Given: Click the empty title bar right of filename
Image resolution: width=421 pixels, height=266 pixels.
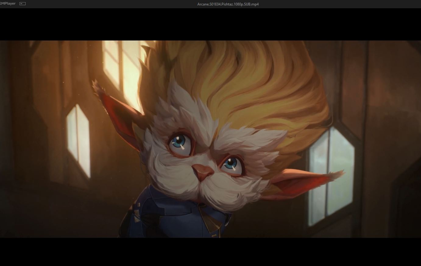Looking at the screenshot, I should pos(335,4).
